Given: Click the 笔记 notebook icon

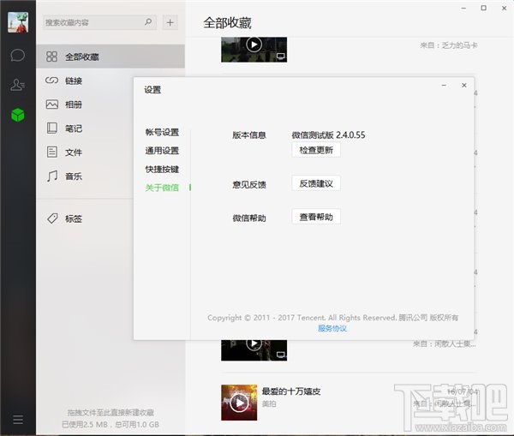Looking at the screenshot, I should coord(51,128).
